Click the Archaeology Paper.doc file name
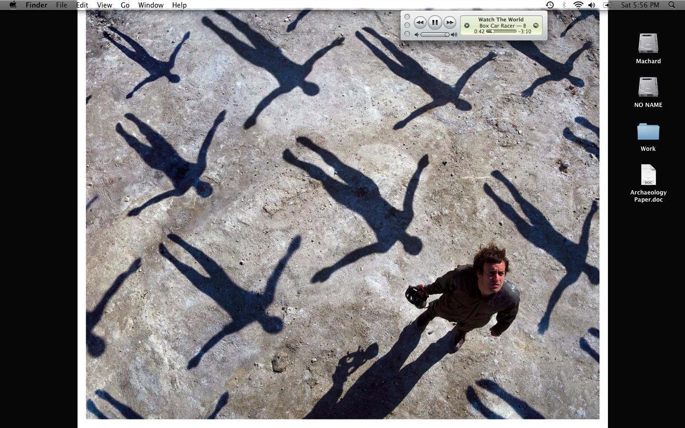This screenshot has width=685, height=428. (648, 196)
